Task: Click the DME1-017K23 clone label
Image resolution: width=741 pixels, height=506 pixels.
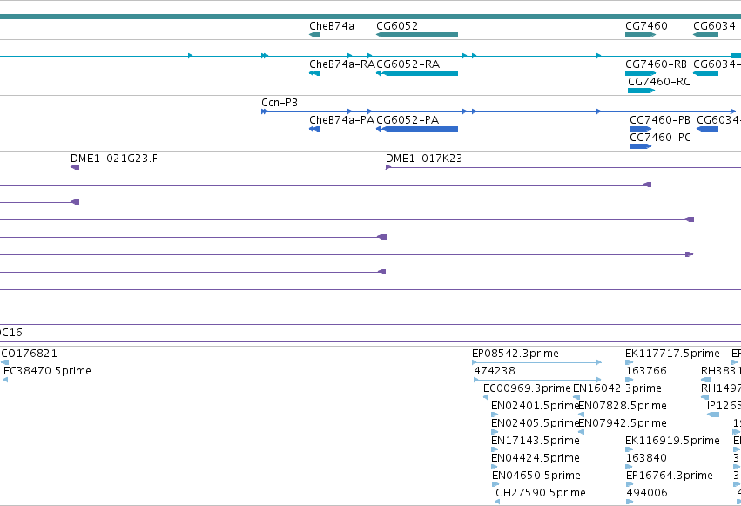Action: 424,159
